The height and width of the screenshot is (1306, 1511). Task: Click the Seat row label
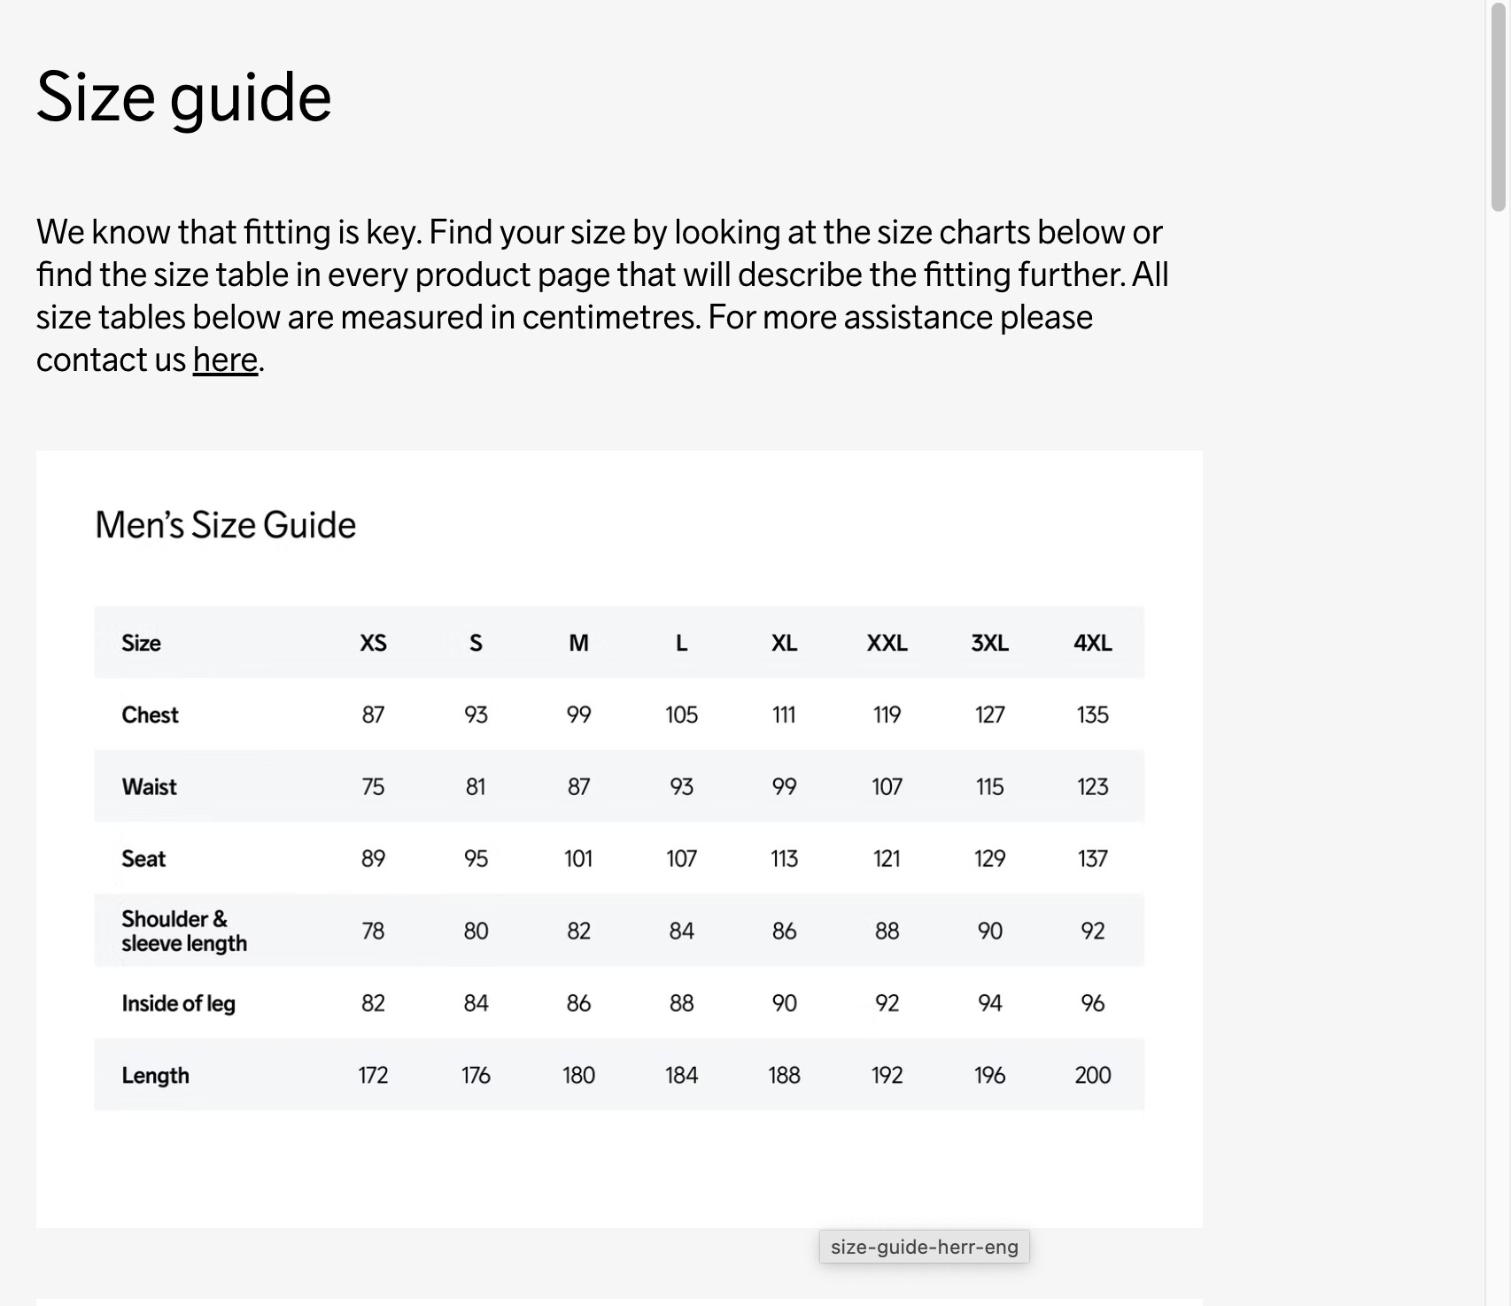tap(143, 859)
